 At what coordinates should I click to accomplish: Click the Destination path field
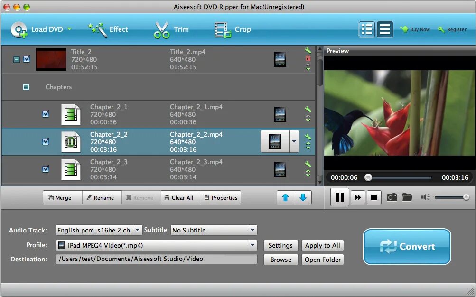156,259
